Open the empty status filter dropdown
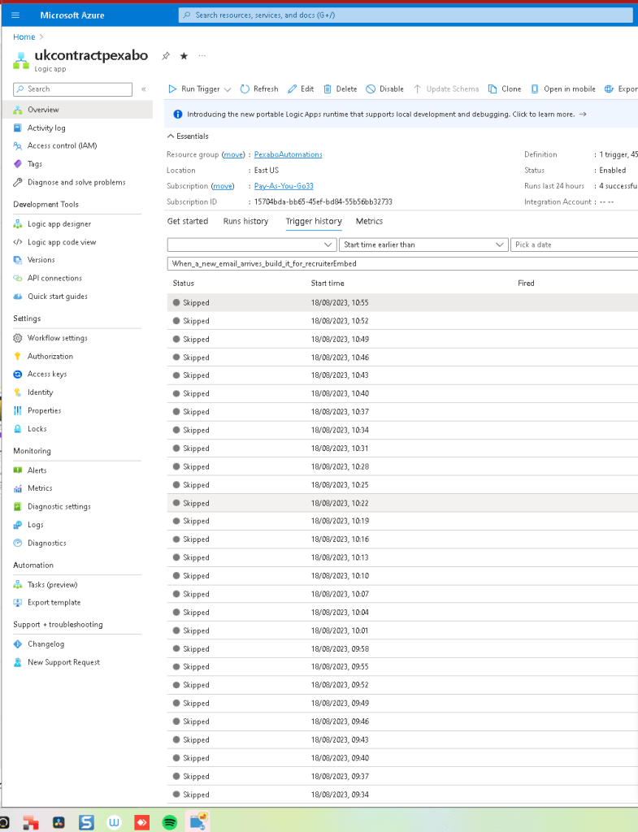The height and width of the screenshot is (832, 638). coord(252,245)
